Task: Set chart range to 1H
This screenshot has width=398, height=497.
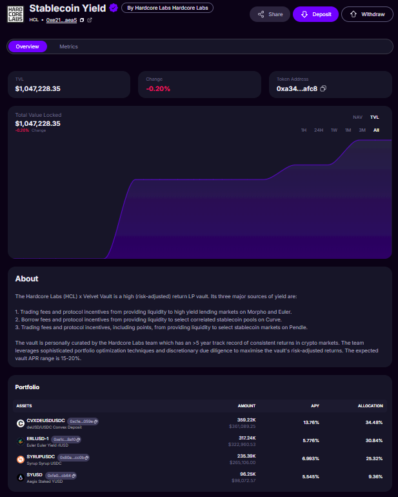Action: [304, 130]
